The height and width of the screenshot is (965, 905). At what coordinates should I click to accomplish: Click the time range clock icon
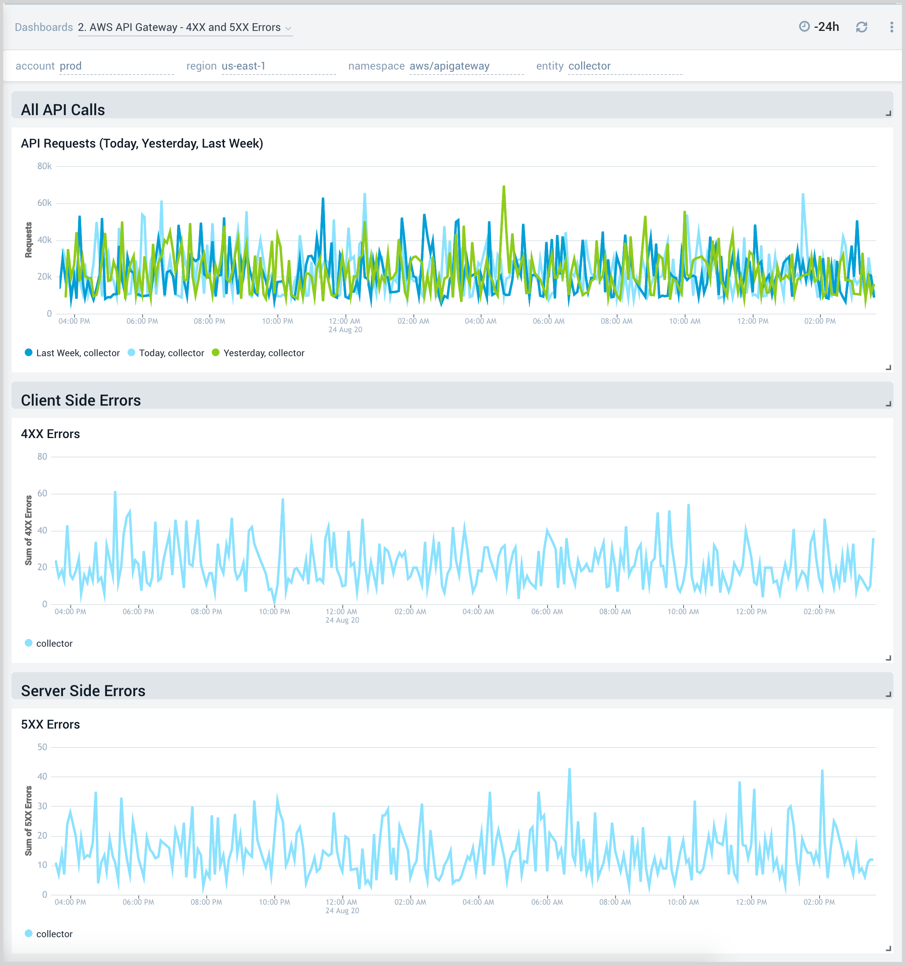805,27
